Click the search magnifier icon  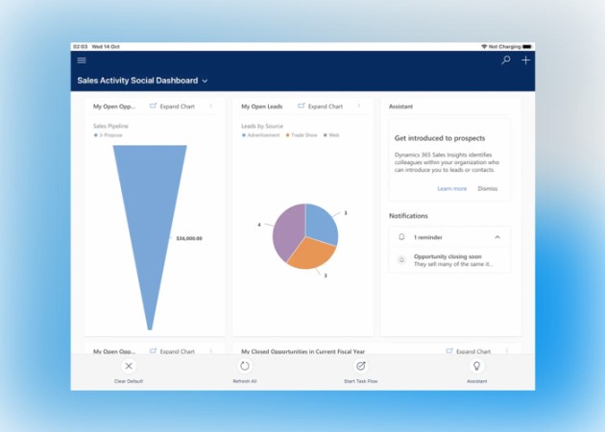coord(506,60)
